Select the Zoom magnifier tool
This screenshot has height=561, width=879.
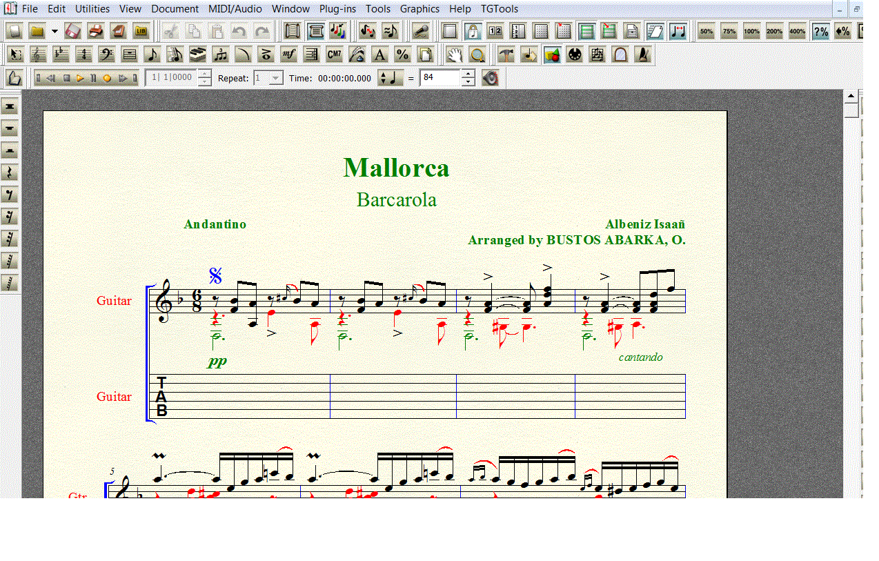(476, 55)
